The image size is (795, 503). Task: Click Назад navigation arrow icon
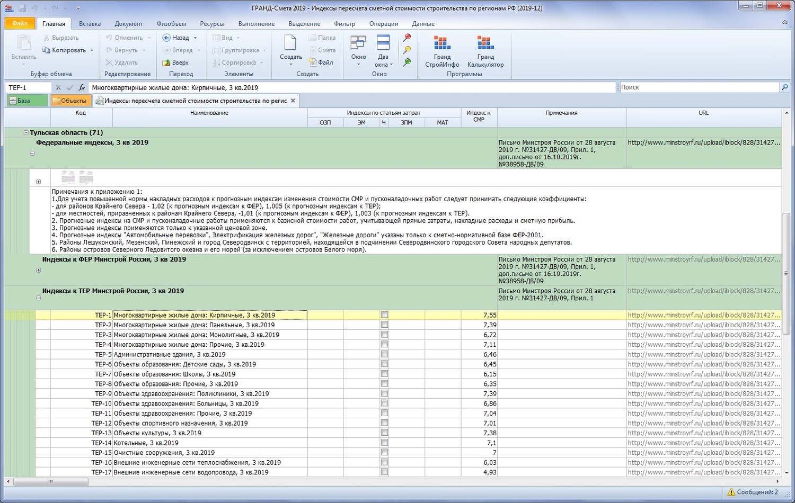click(x=166, y=38)
